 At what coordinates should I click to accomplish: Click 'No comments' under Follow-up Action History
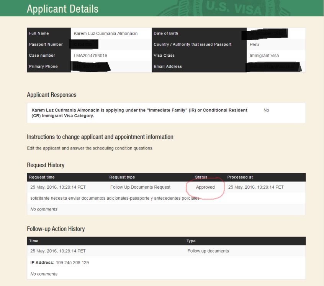(x=44, y=274)
